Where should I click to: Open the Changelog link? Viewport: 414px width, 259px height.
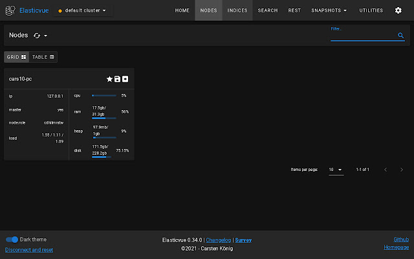[x=219, y=240]
